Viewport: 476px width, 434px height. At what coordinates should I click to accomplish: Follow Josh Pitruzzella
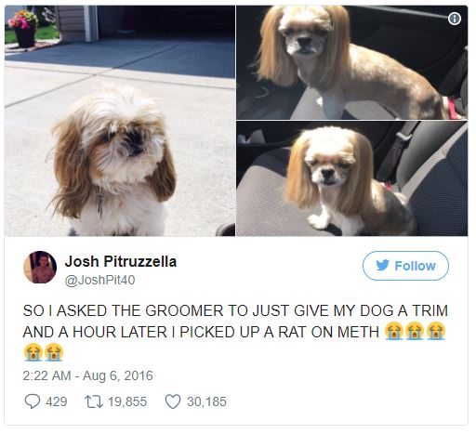[405, 266]
